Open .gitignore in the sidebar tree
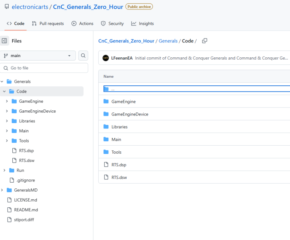Image resolution: width=290 pixels, height=240 pixels. (x=26, y=180)
